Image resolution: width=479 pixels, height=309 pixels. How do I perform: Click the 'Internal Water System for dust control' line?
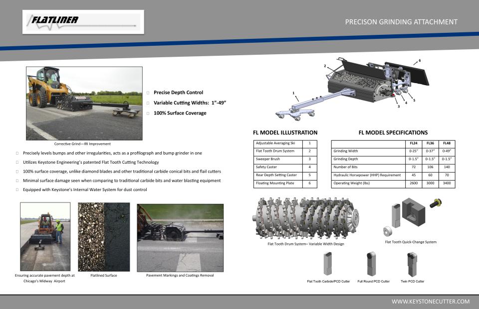point(85,190)
